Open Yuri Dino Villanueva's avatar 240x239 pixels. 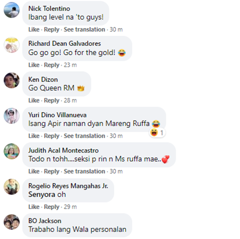(12, 116)
